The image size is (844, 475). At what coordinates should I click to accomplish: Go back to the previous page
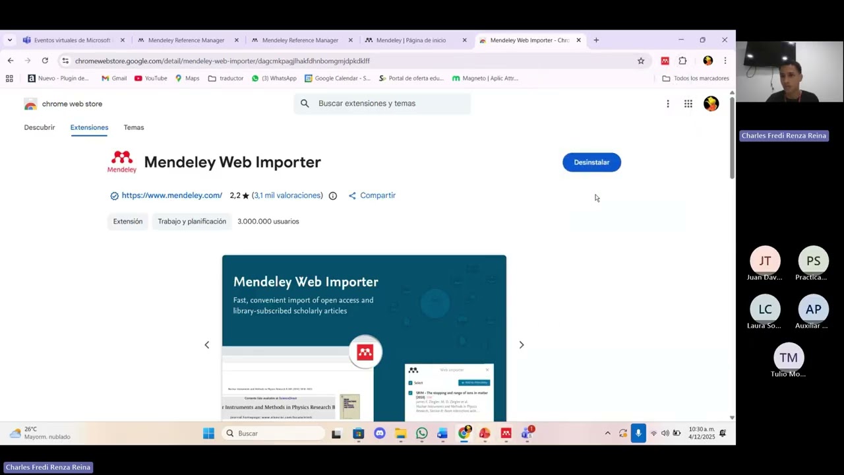11,61
